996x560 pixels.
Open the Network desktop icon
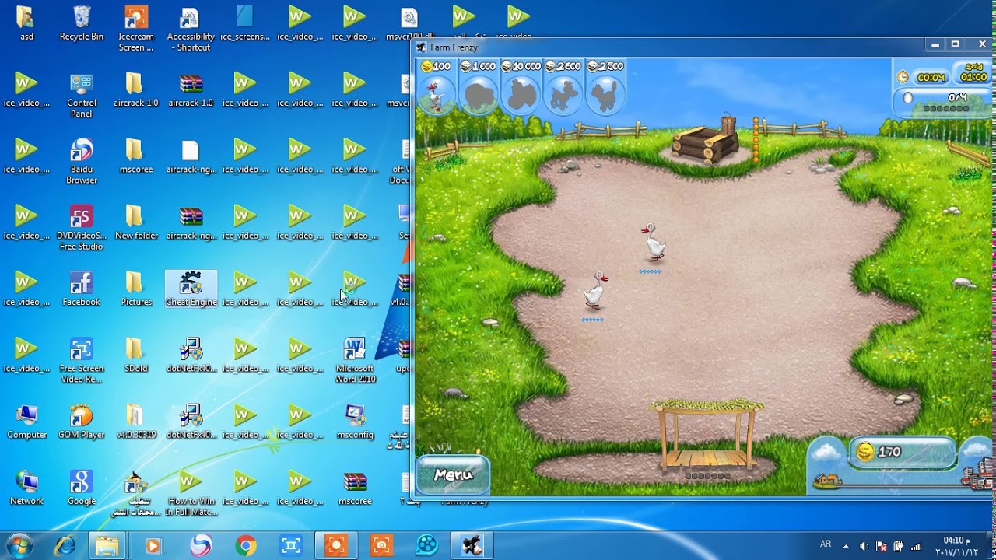pos(26,488)
